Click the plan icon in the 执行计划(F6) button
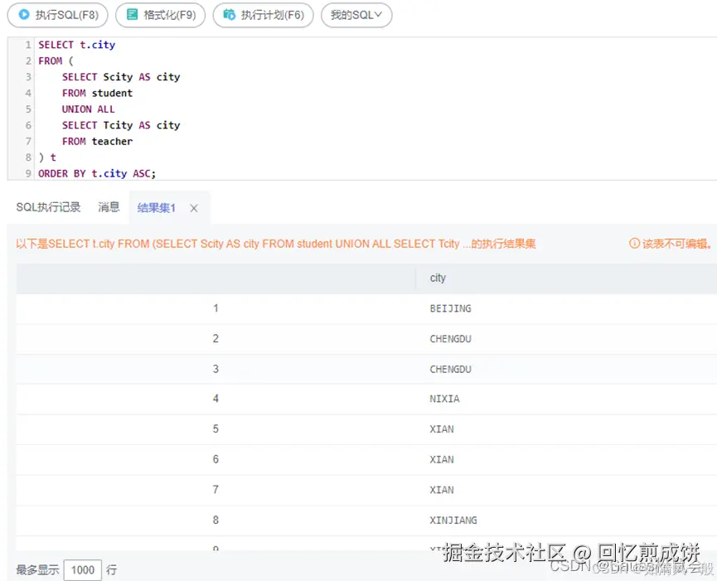The height and width of the screenshot is (581, 717). (229, 15)
